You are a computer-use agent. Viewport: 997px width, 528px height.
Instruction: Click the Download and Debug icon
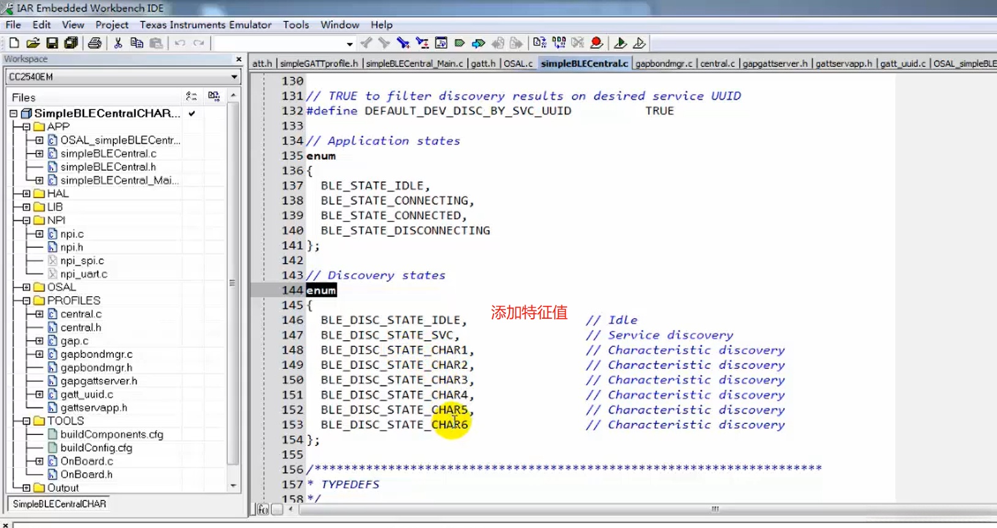pos(620,43)
